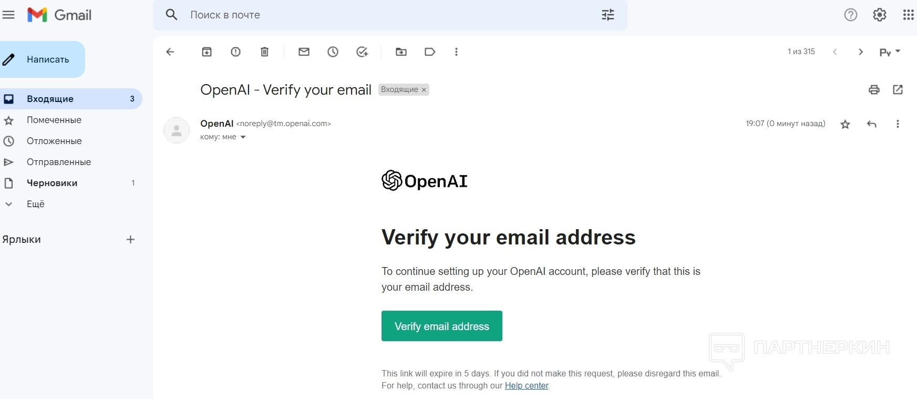Open the email in new window
The image size is (917, 399).
pyautogui.click(x=898, y=89)
